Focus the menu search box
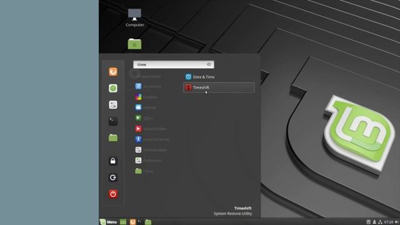This screenshot has width=400, height=225. tap(174, 64)
